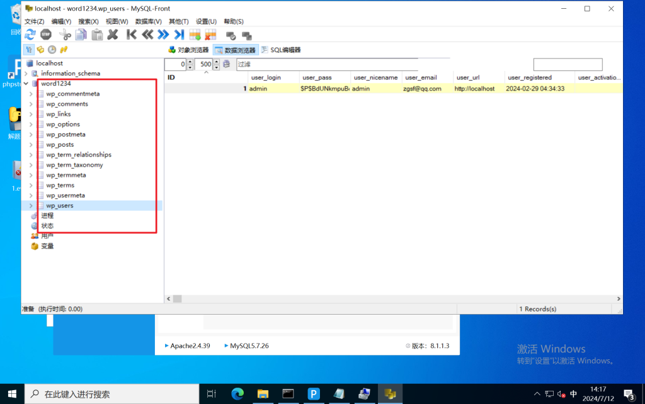645x404 pixels.
Task: Go to last record arrow icon
Action: click(179, 35)
